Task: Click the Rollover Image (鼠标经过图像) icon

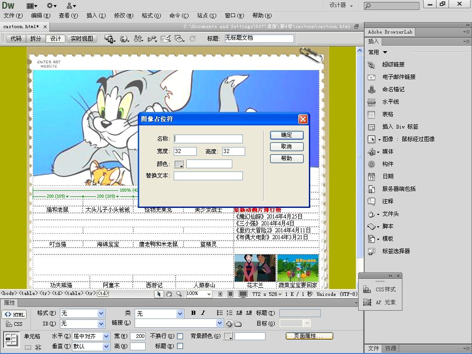Action: pyautogui.click(x=372, y=139)
